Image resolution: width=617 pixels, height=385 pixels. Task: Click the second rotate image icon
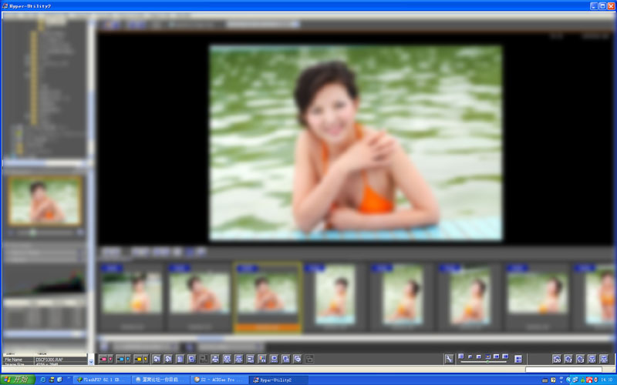pyautogui.click(x=168, y=359)
